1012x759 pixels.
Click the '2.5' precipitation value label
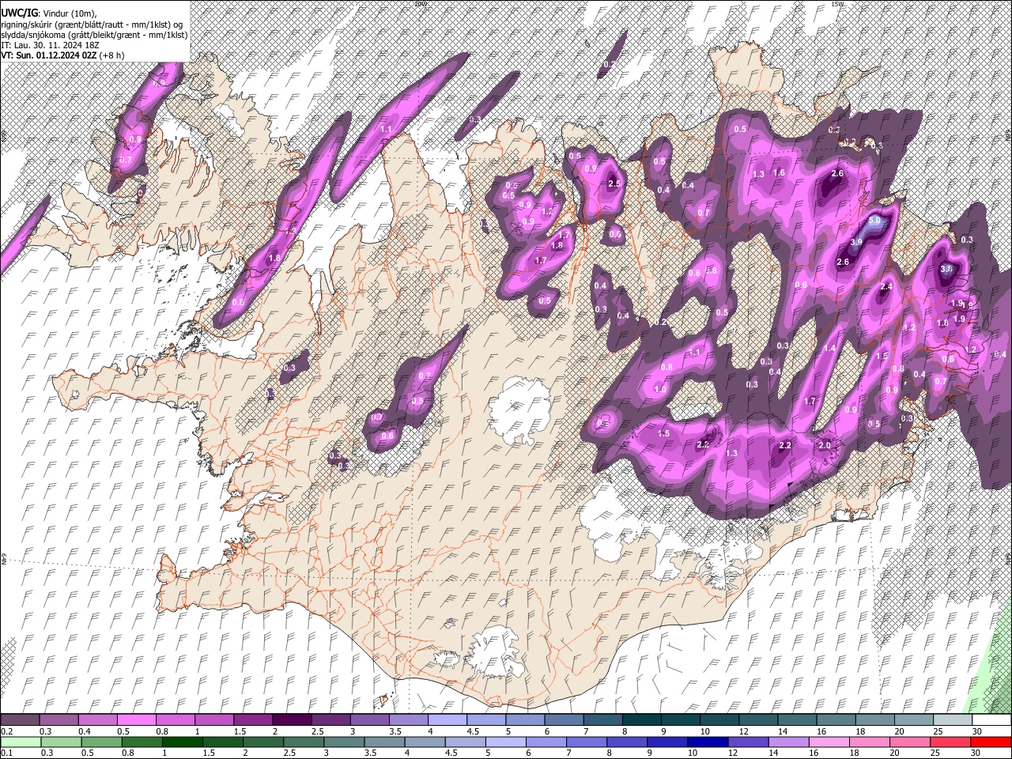pyautogui.click(x=614, y=183)
